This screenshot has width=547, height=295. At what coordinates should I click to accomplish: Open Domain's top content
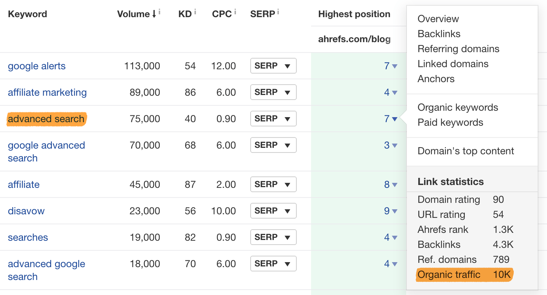[x=465, y=151]
